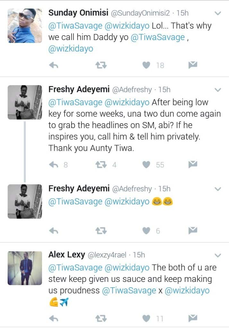Click Freshy Adeyemi's name on first tweet
Screen dimensions: 229x328
pos(79,90)
